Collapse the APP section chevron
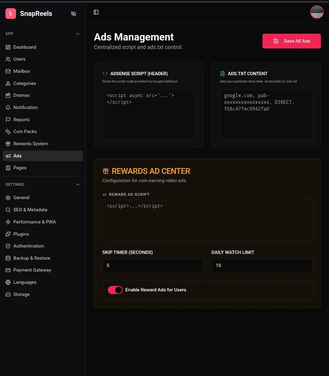This screenshot has width=329, height=376. 77,34
